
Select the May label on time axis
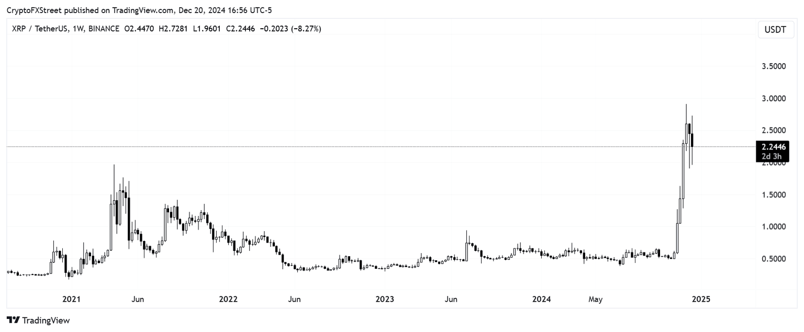point(595,299)
